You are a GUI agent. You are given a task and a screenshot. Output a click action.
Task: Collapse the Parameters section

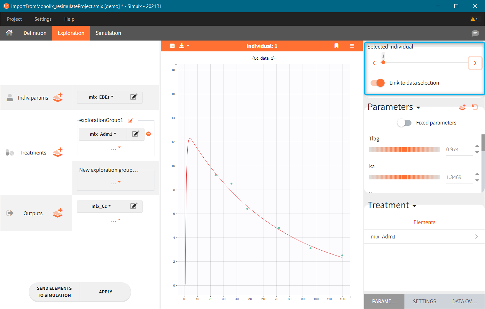[418, 108]
